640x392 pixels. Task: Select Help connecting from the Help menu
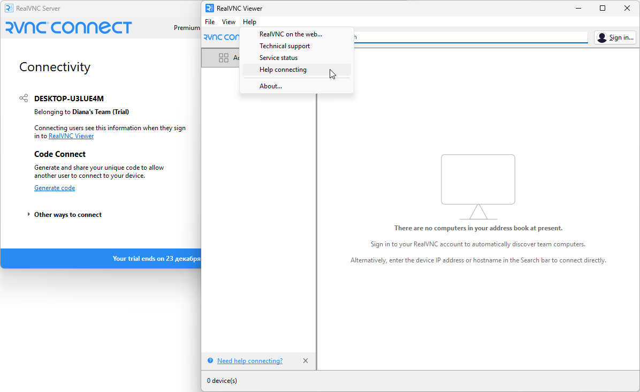click(x=283, y=70)
